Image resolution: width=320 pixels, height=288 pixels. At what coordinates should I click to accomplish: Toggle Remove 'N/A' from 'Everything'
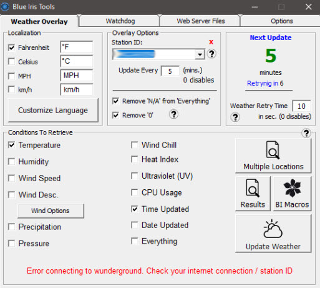click(x=115, y=101)
